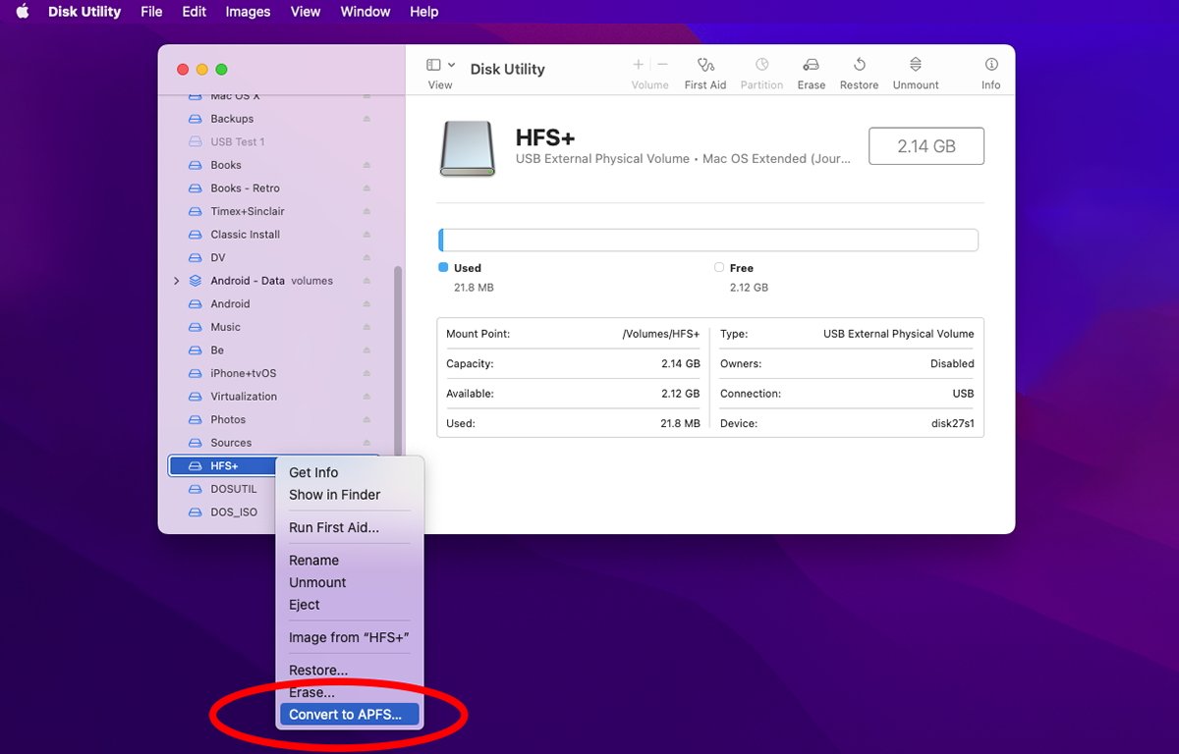The width and height of the screenshot is (1179, 754).
Task: Click the Erase toolbar icon
Action: click(x=811, y=66)
